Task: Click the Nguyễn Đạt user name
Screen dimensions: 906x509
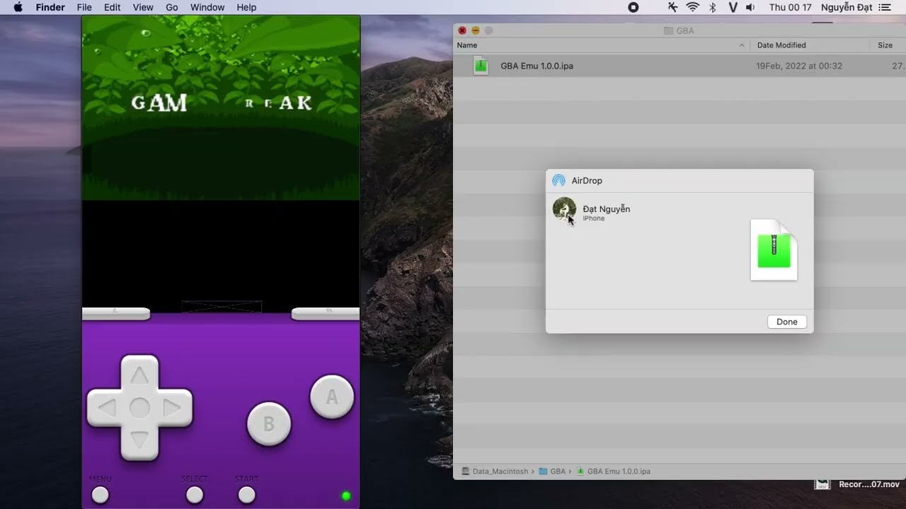Action: (x=847, y=7)
